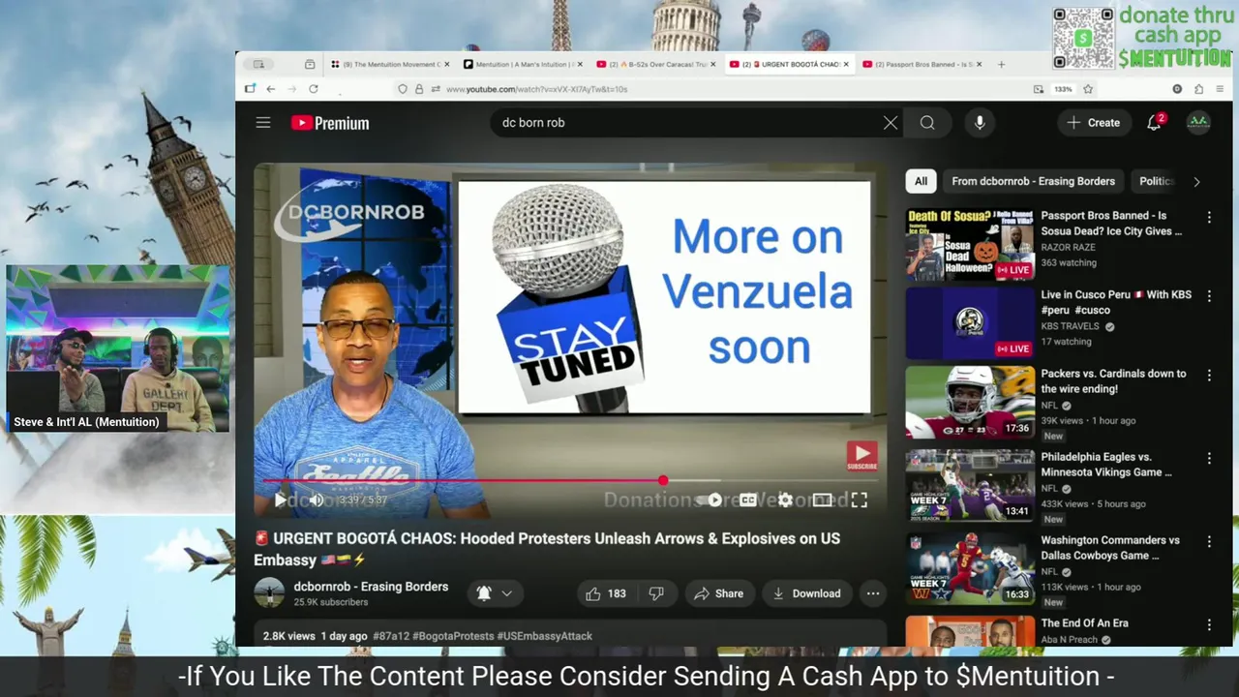This screenshot has width=1239, height=697.
Task: Click RAZOR RAZE channel name
Action: (1068, 248)
